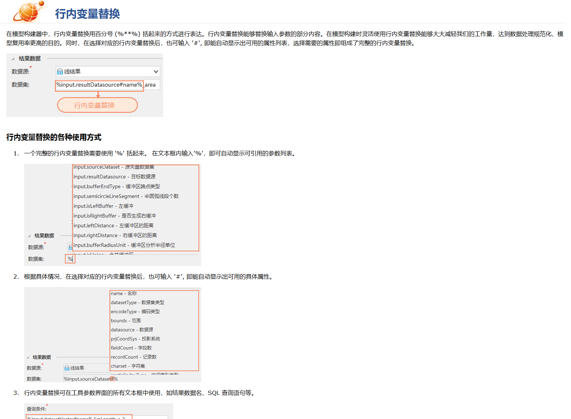Select 'input.rightDistance - 右缓冲区的距离'
571x419 pixels.
coord(115,235)
